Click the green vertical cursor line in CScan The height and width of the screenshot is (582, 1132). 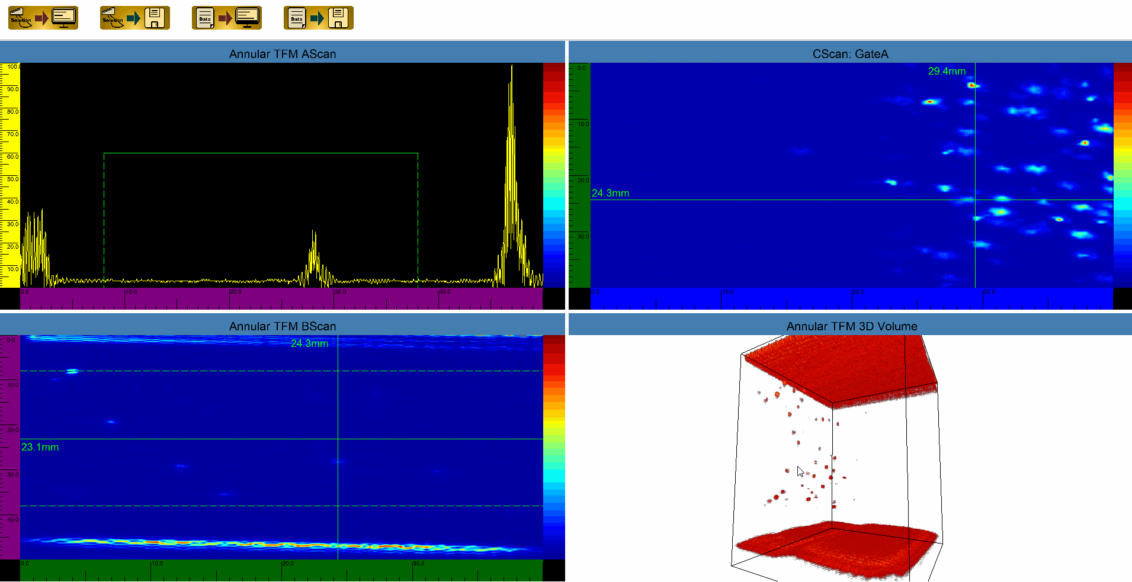(x=975, y=175)
